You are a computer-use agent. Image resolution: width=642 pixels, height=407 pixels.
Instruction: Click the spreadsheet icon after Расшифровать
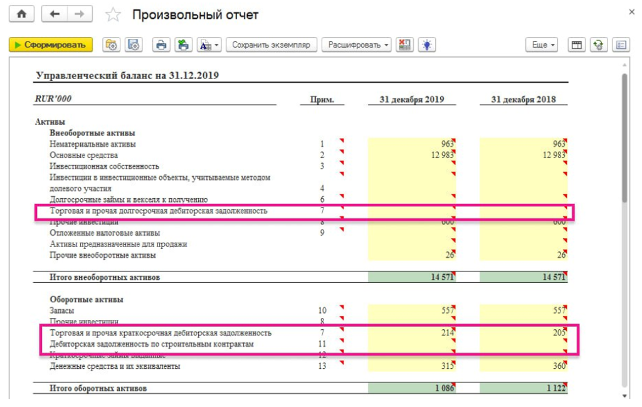404,45
